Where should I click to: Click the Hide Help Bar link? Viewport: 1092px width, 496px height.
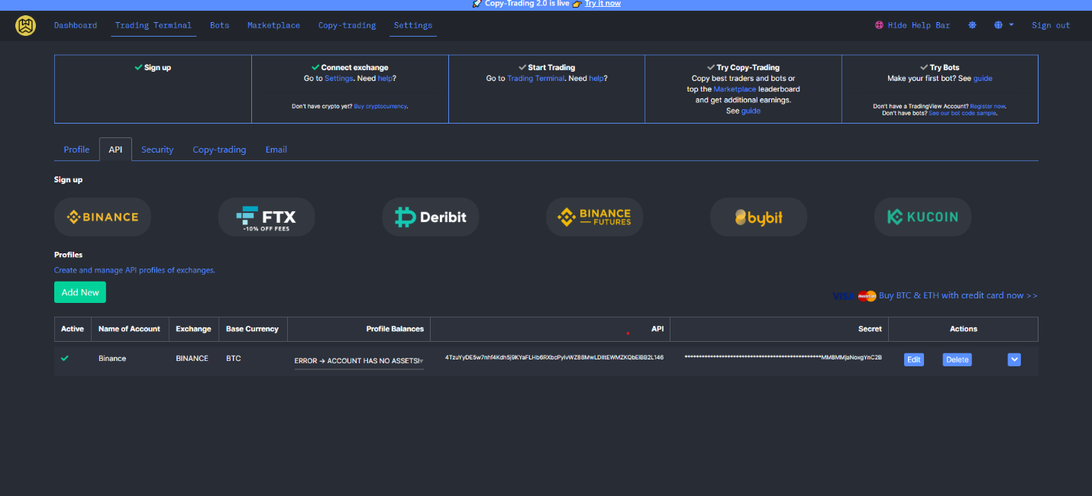919,25
